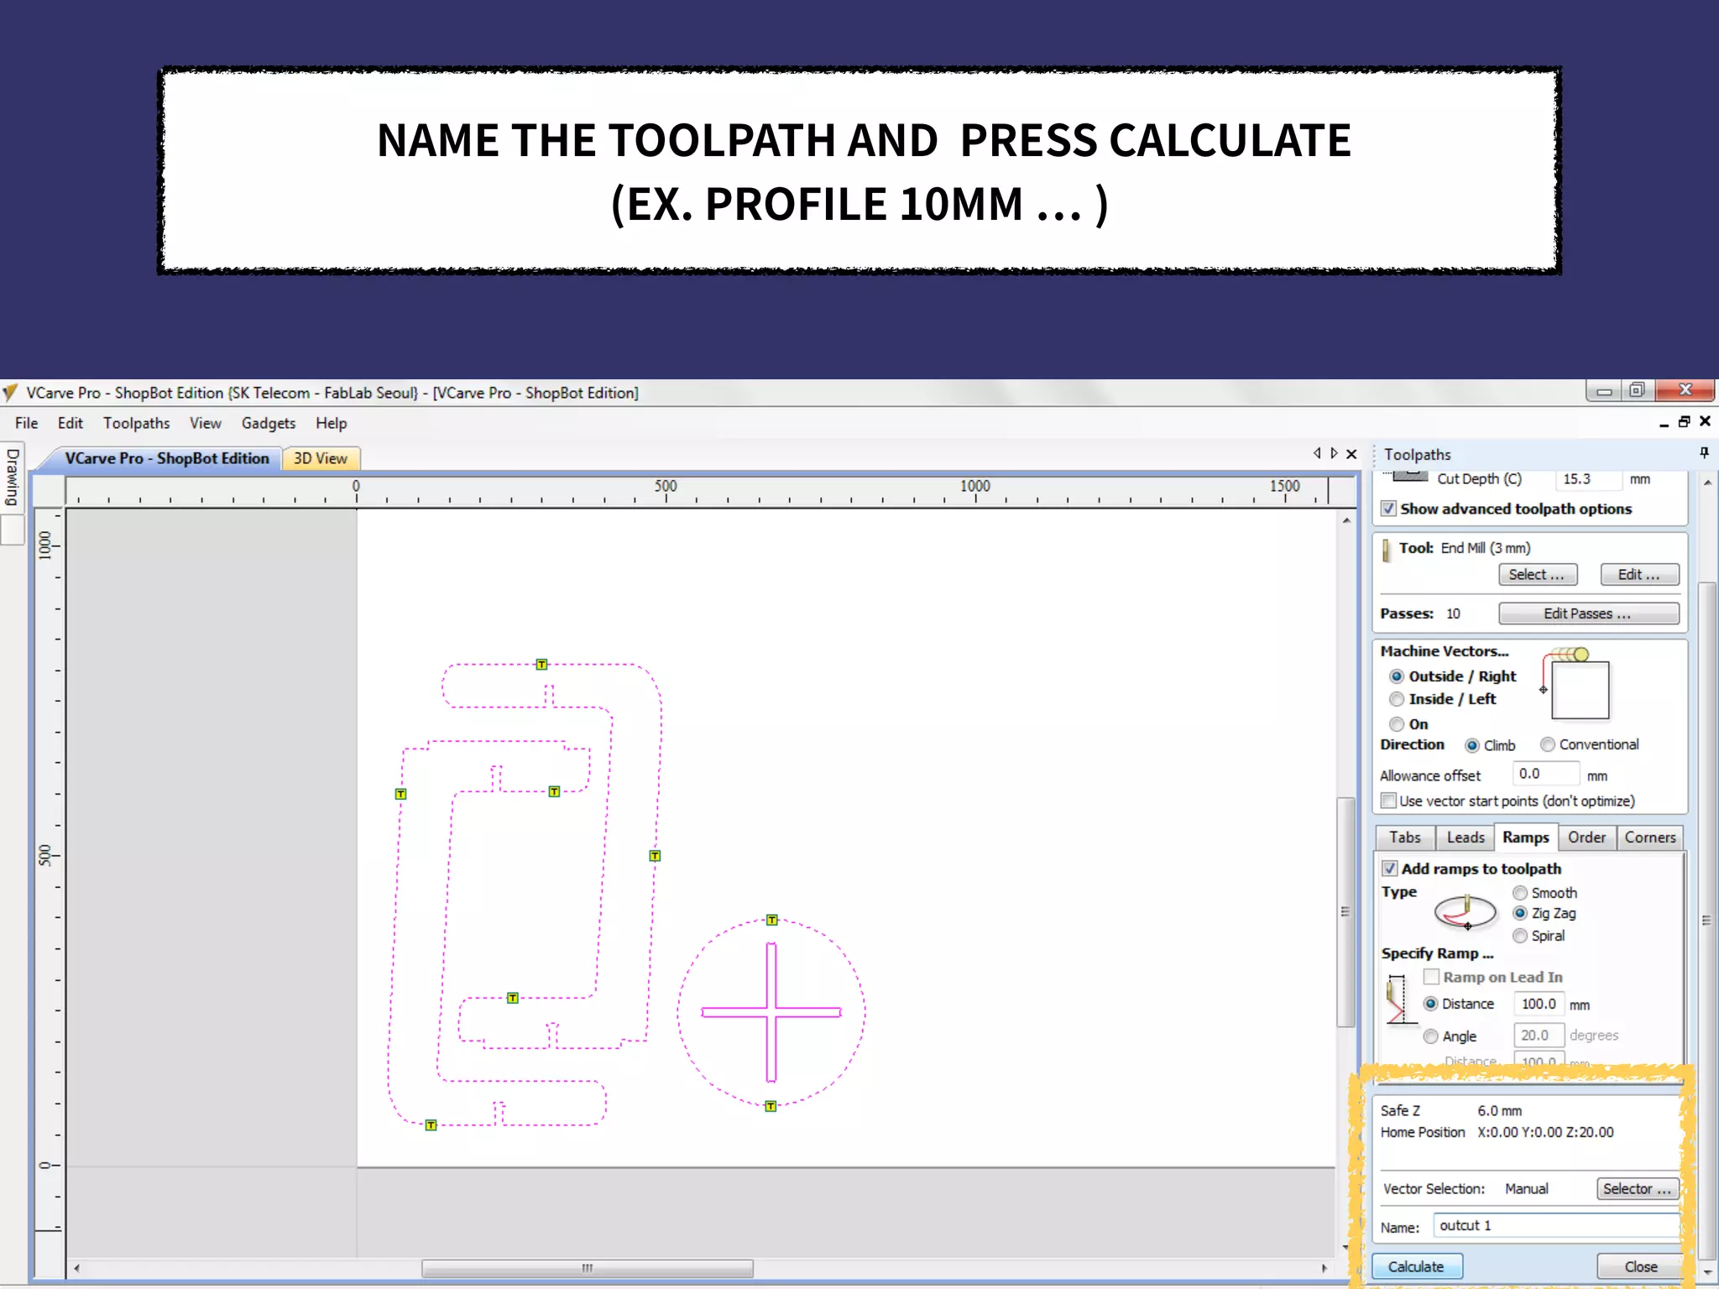Expand the Drawing side panel tab
This screenshot has width=1719, height=1289.
tap(13, 478)
